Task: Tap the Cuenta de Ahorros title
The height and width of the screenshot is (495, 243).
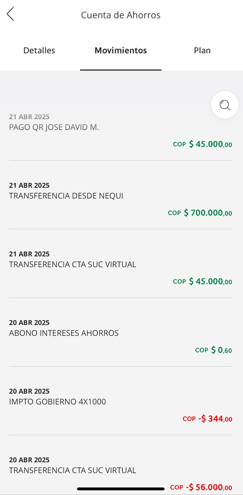Action: (121, 15)
